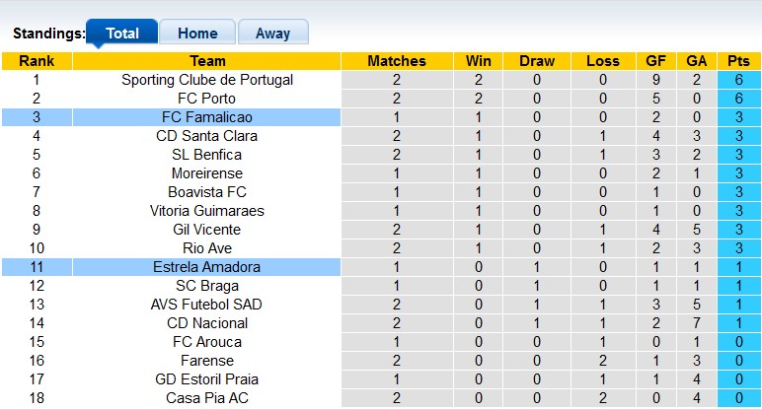Click the Moreirense team name
This screenshot has height=410, width=762.
pos(207,173)
